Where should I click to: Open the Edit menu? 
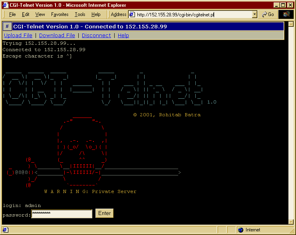pyautogui.click(x=26, y=14)
